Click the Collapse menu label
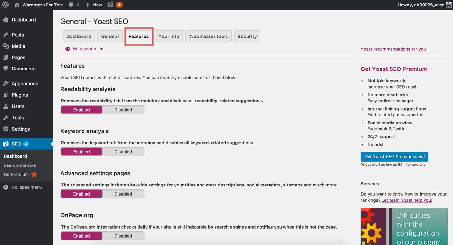 pyautogui.click(x=27, y=187)
